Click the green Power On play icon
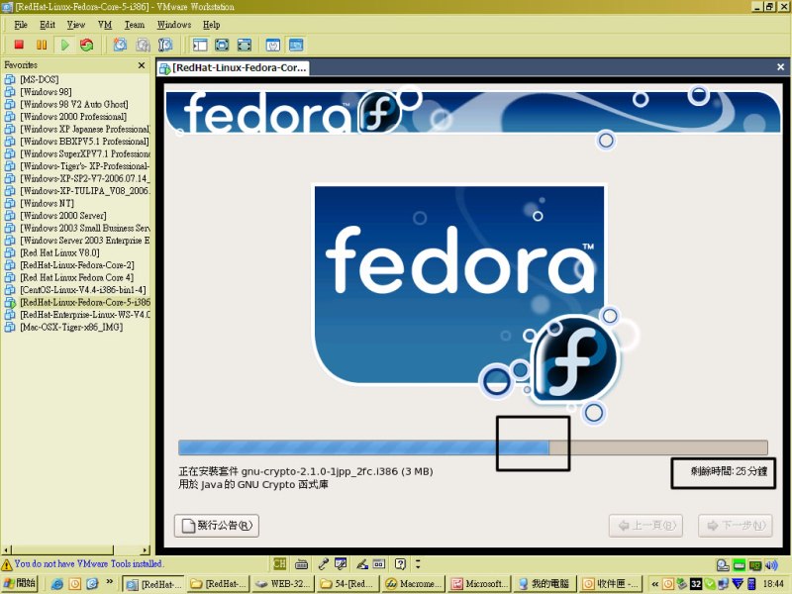Image resolution: width=792 pixels, height=594 pixels. tap(64, 45)
